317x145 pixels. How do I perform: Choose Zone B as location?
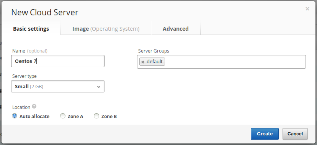[96, 116]
